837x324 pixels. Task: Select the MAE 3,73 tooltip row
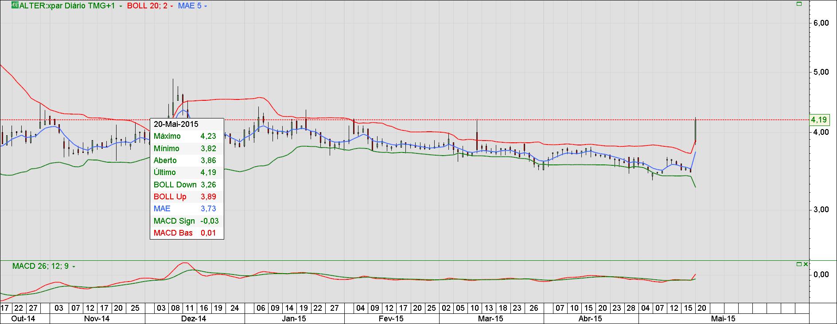click(x=187, y=209)
